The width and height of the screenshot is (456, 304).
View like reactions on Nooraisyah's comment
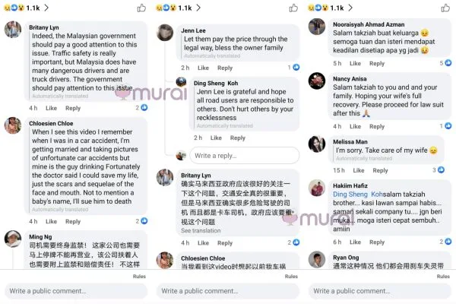click(445, 63)
